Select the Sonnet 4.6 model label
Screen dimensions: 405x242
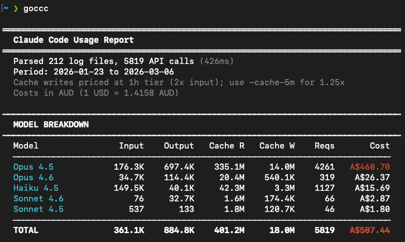coord(38,199)
